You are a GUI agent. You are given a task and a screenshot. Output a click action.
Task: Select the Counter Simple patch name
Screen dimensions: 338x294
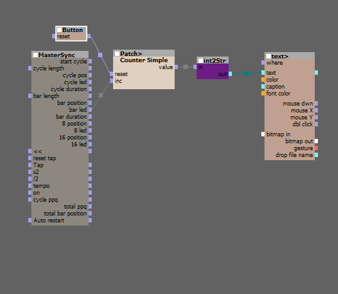click(x=144, y=60)
